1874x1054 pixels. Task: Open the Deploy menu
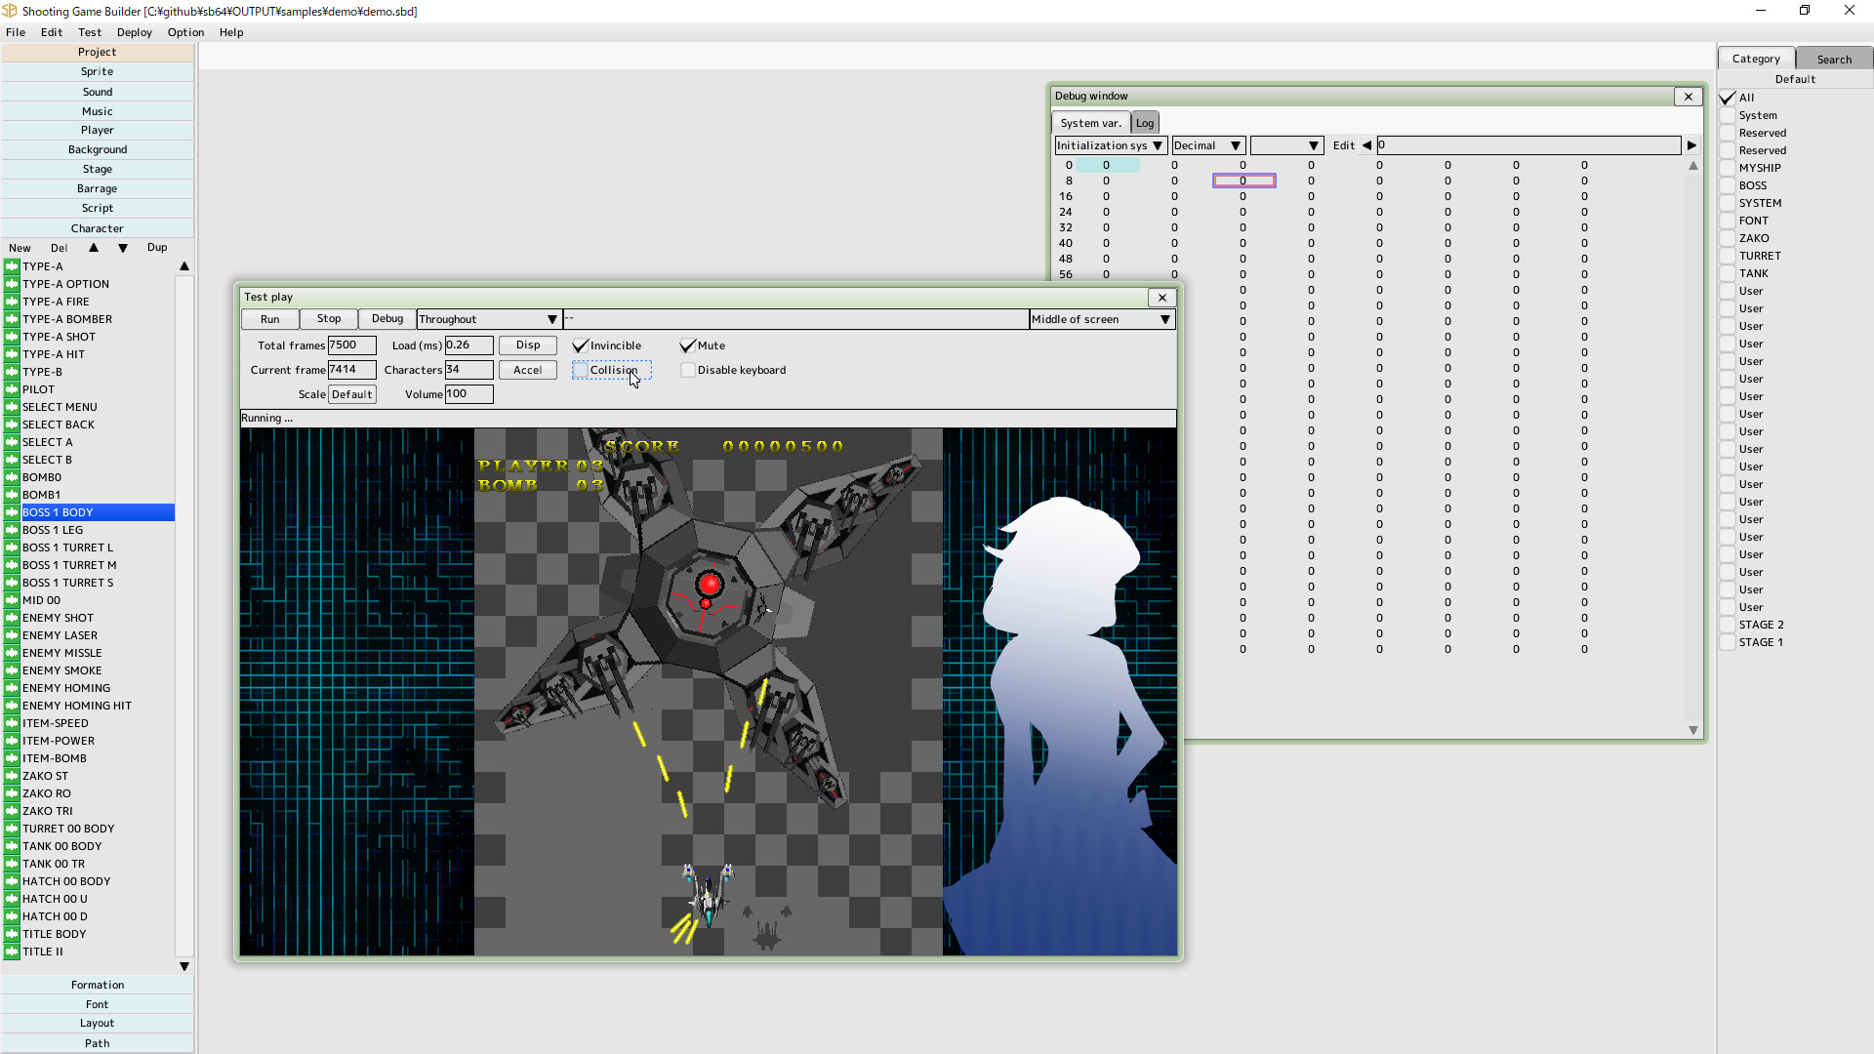(134, 32)
